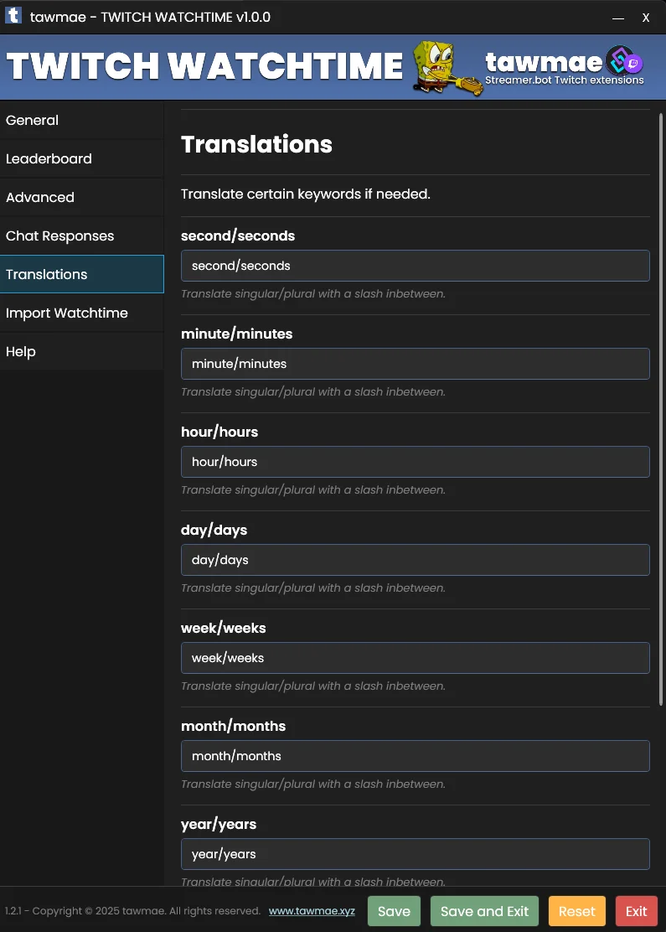The image size is (666, 932).
Task: Click the red Exit button
Action: [637, 911]
